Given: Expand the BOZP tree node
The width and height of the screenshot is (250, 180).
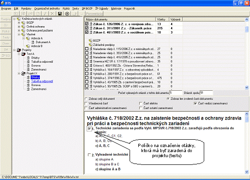Looking at the screenshot, I should [19, 22].
